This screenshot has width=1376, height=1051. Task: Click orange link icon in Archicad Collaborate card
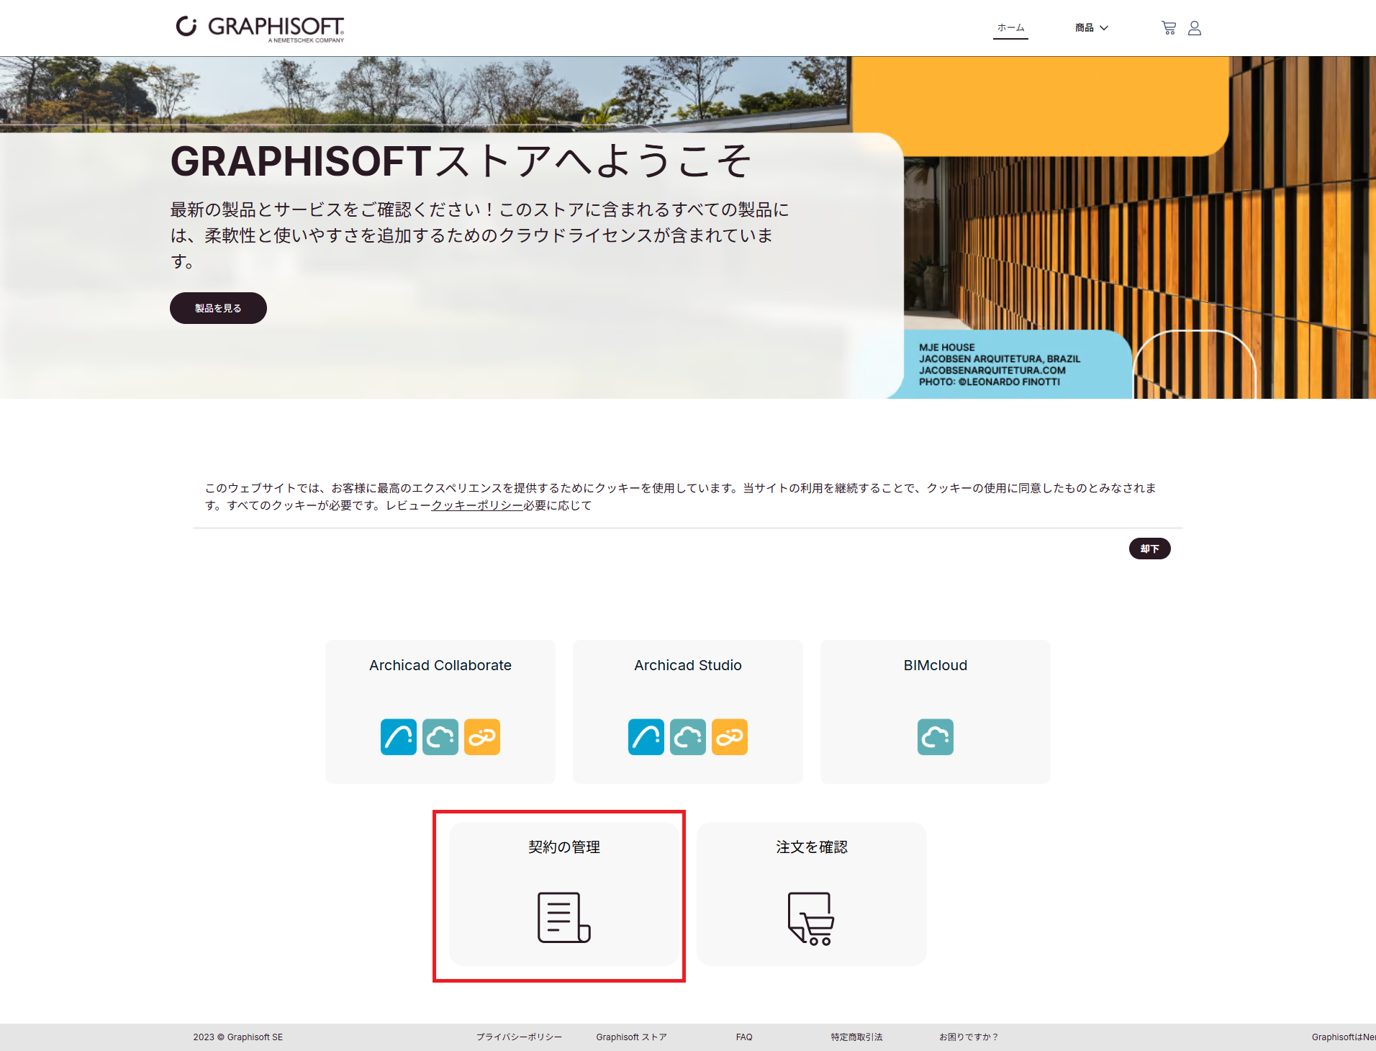(482, 737)
